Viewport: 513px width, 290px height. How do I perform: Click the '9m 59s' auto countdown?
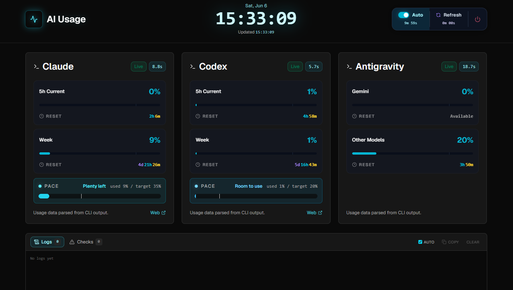(411, 23)
